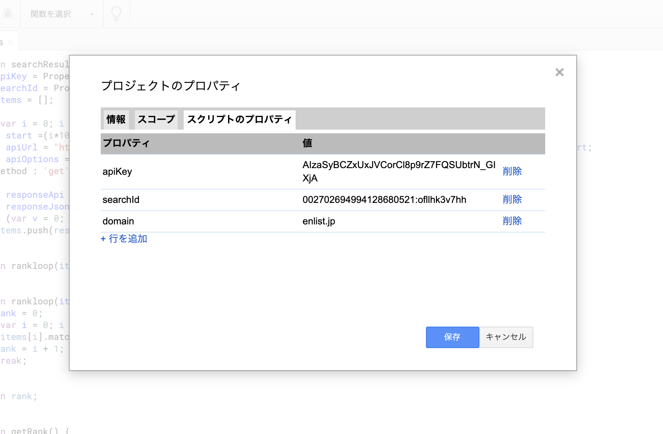Close the properties dialog with the X icon
The image size is (663, 434).
[x=559, y=72]
